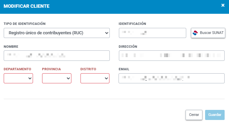Focus the Dirección input field
This screenshot has height=123, width=229.
pos(172,55)
